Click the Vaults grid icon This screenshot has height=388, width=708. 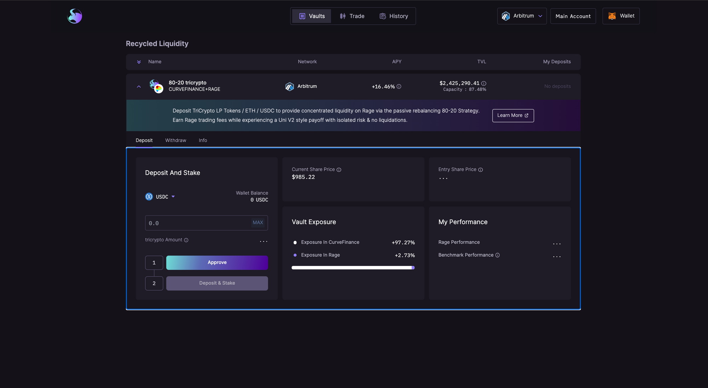[302, 16]
